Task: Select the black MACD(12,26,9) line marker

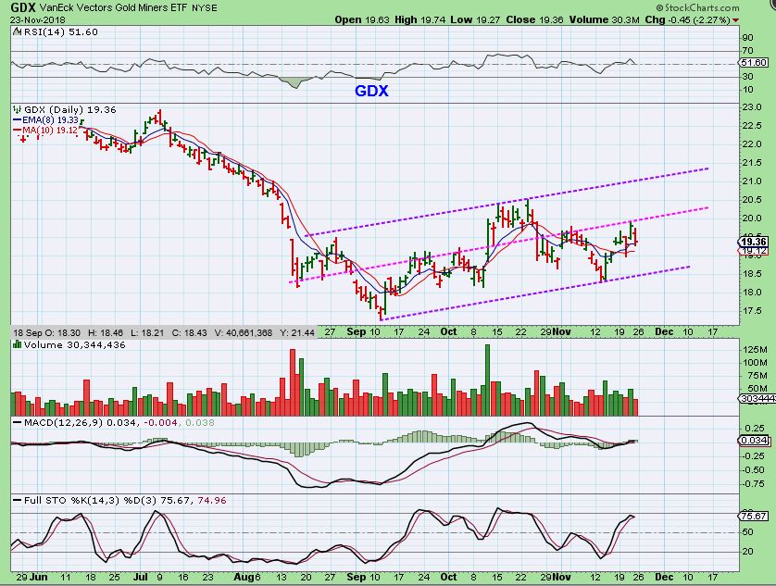Action: pos(18,423)
